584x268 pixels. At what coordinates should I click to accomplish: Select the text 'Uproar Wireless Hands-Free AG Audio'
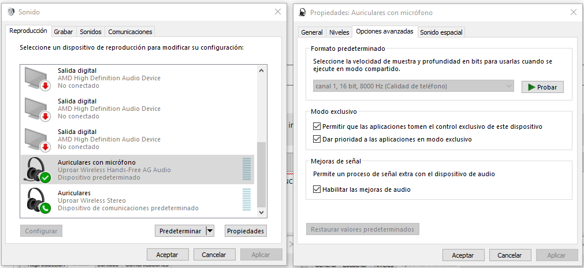point(114,170)
